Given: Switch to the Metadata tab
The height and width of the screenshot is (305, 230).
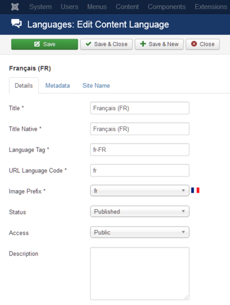Looking at the screenshot, I should pos(57,85).
